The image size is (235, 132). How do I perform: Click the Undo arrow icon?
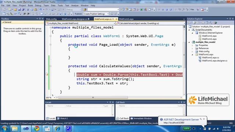point(40,10)
